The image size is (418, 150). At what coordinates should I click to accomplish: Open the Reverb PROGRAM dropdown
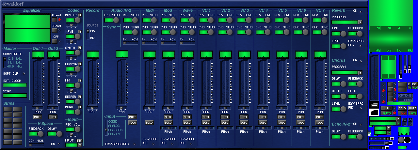tap(360, 22)
